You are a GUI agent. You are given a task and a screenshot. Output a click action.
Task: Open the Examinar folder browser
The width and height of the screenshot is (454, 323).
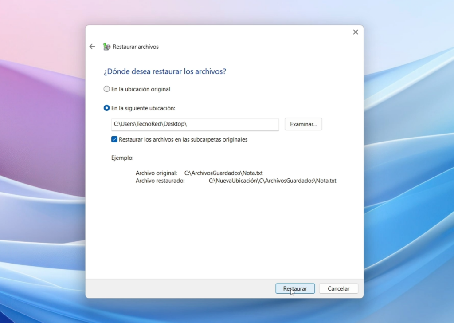point(303,124)
